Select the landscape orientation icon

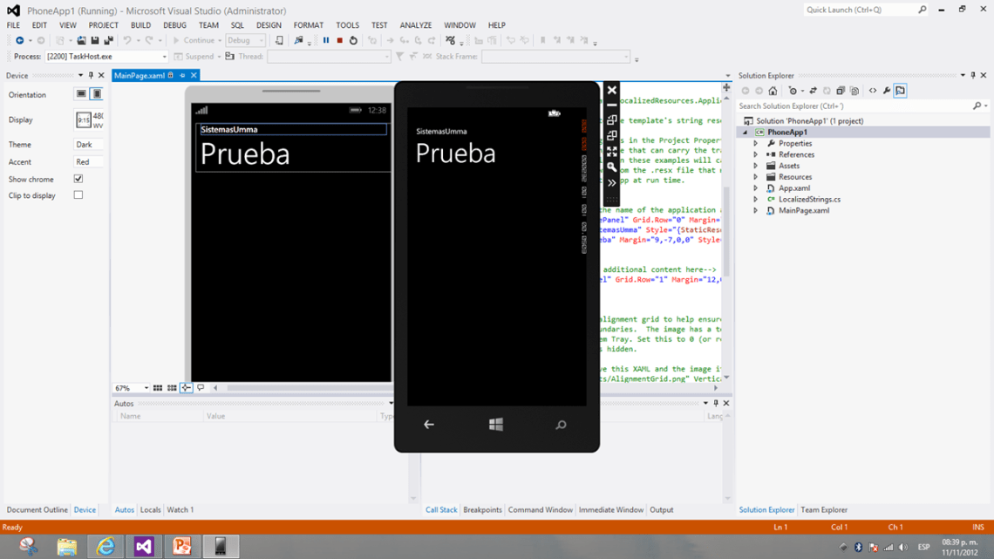[x=79, y=94]
